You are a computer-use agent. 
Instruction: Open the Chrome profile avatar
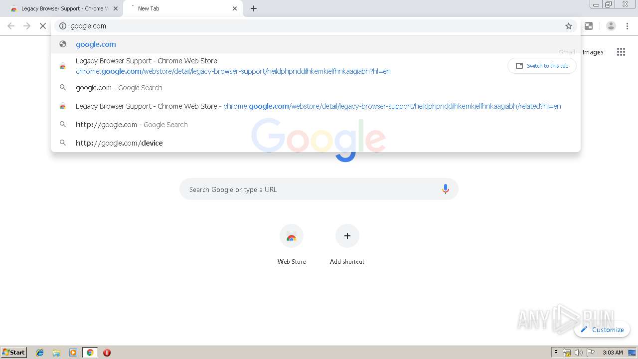611,26
